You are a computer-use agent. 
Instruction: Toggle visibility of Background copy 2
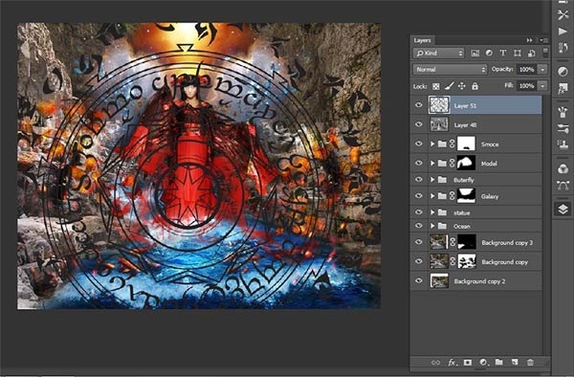point(418,280)
